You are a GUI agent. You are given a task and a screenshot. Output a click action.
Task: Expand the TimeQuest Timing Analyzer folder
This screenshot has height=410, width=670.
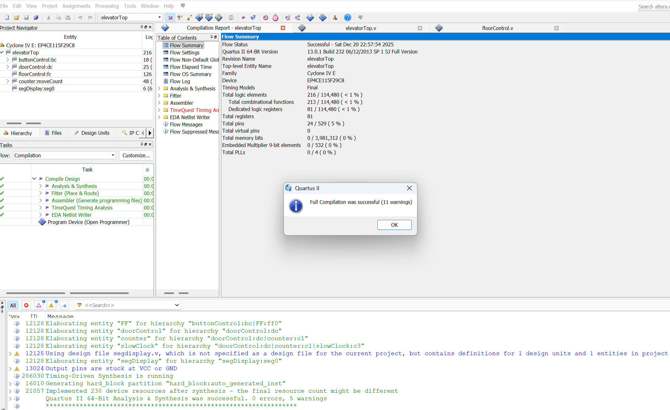tap(159, 110)
